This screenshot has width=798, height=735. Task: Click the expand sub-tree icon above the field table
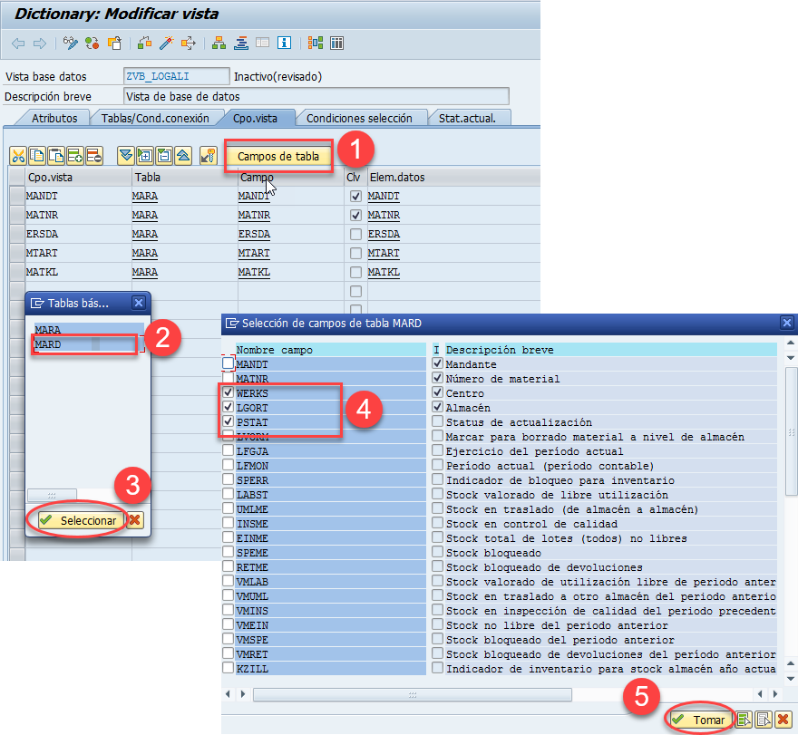[145, 156]
